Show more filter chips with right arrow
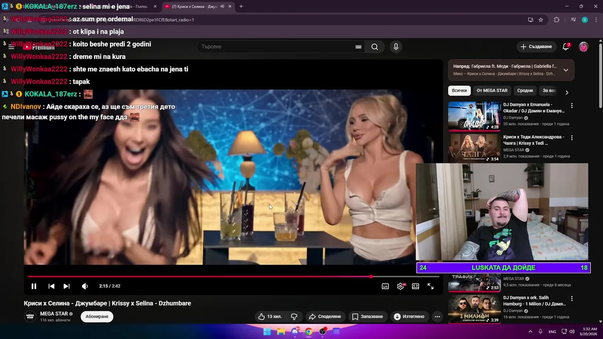603x339 pixels. (567, 92)
